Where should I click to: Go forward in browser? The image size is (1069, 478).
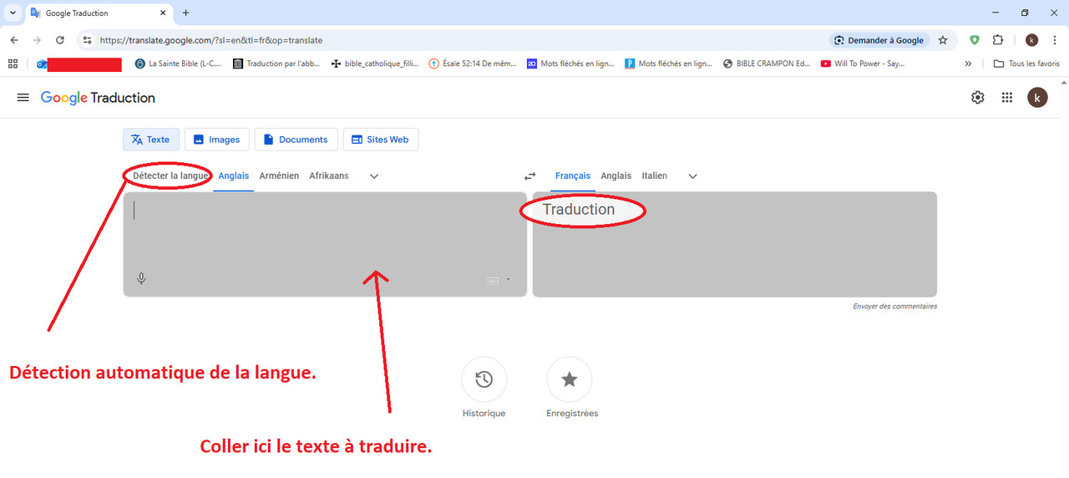37,40
